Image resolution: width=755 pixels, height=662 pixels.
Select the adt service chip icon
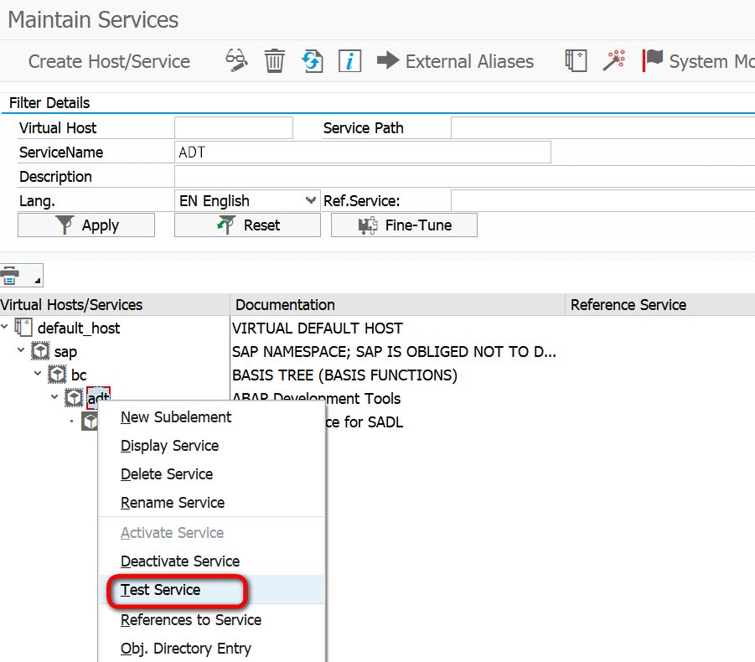[74, 397]
